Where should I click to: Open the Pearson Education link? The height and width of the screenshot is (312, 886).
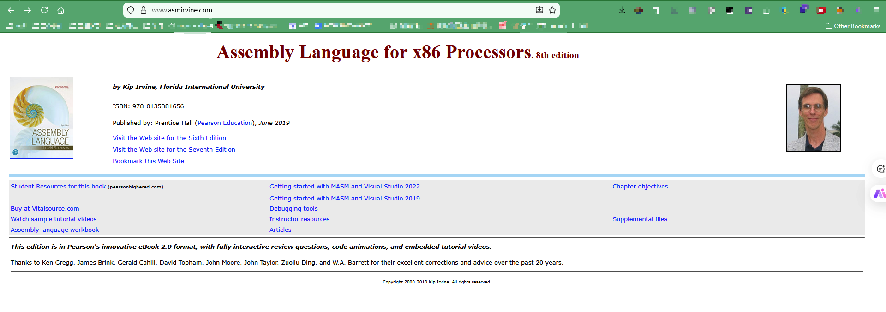(225, 123)
